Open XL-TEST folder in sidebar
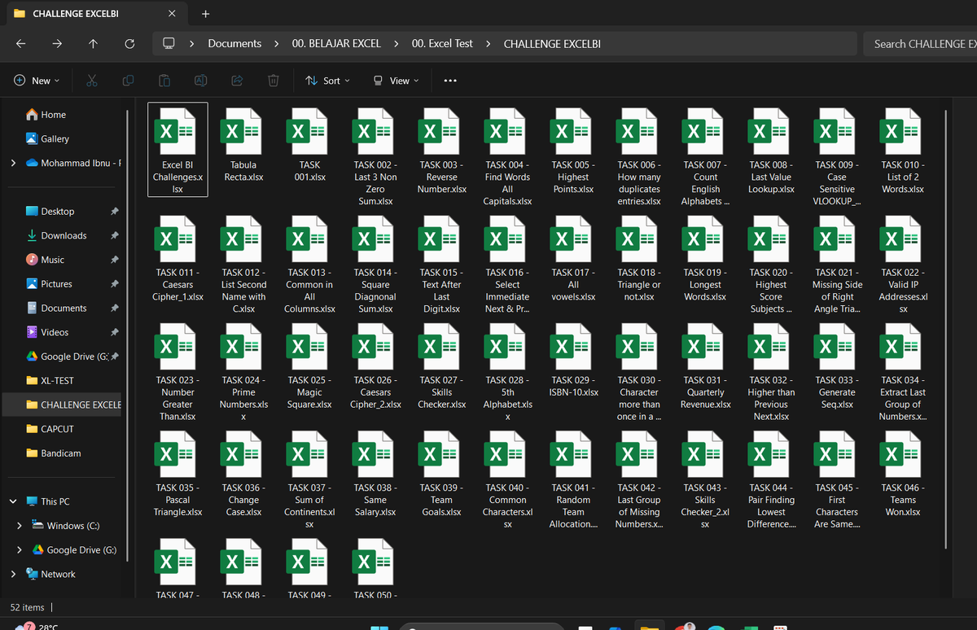The image size is (977, 630). click(57, 381)
